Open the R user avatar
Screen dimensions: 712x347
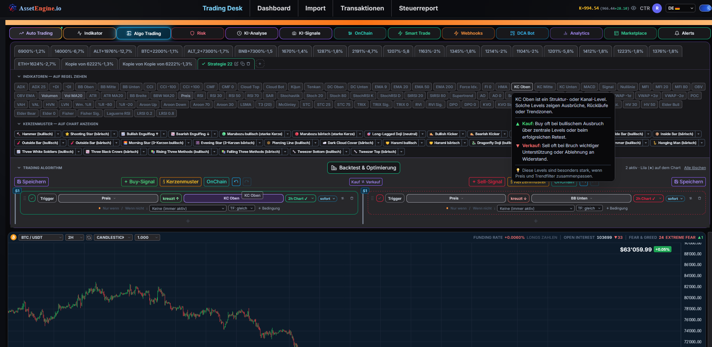657,8
